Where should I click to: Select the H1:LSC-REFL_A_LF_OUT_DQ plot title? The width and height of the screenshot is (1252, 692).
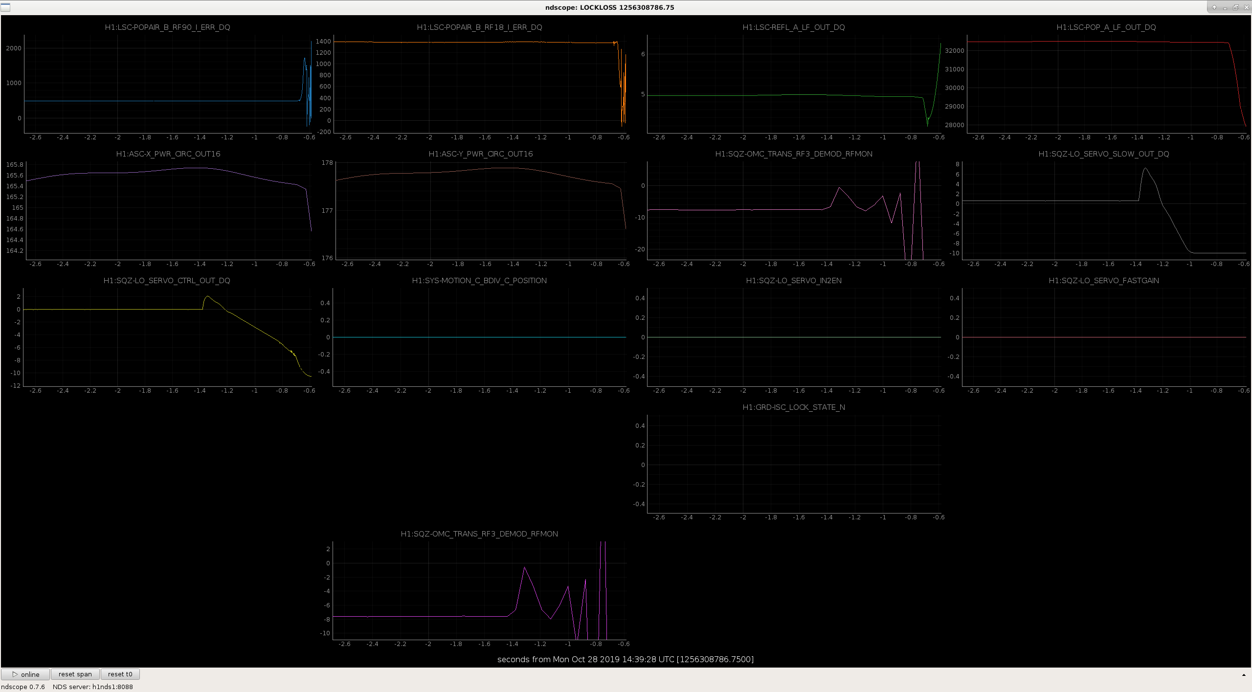(794, 27)
